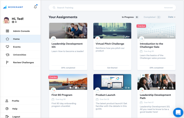Open Advanced search options
This screenshot has height=118, width=184.
click(168, 8)
